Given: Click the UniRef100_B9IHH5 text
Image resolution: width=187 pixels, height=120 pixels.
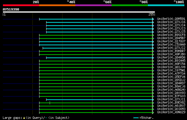Looking at the screenshot, I should (171, 61).
